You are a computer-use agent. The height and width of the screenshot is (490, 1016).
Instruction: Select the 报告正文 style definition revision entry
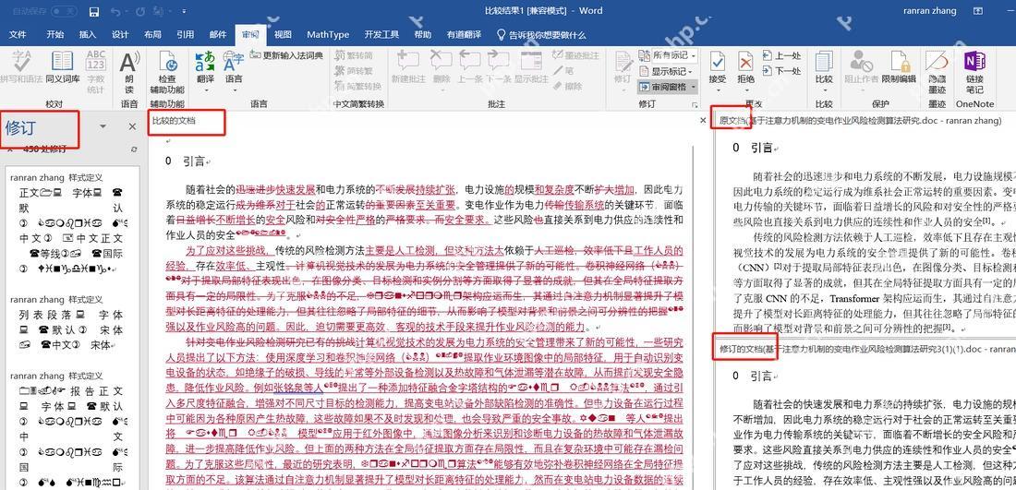tap(69, 428)
